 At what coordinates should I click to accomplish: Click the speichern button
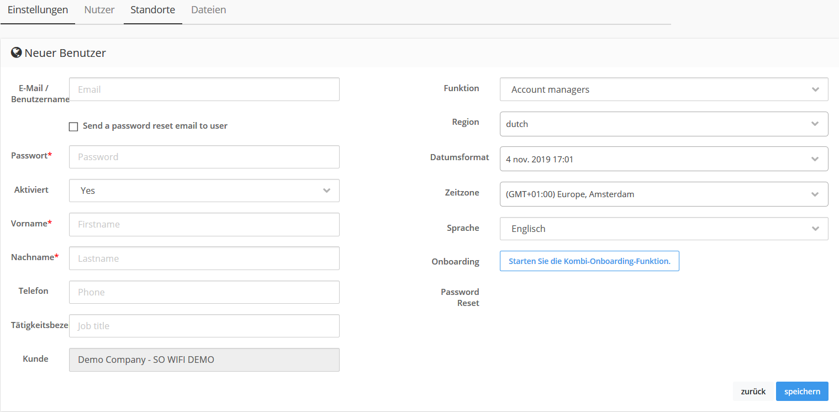click(802, 391)
